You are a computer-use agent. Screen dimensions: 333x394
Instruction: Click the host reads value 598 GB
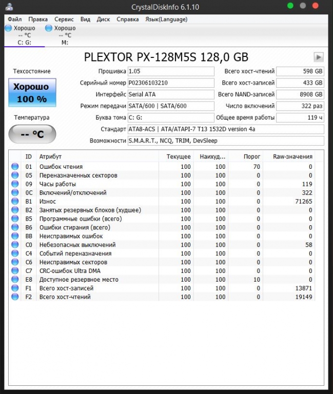[x=300, y=71]
